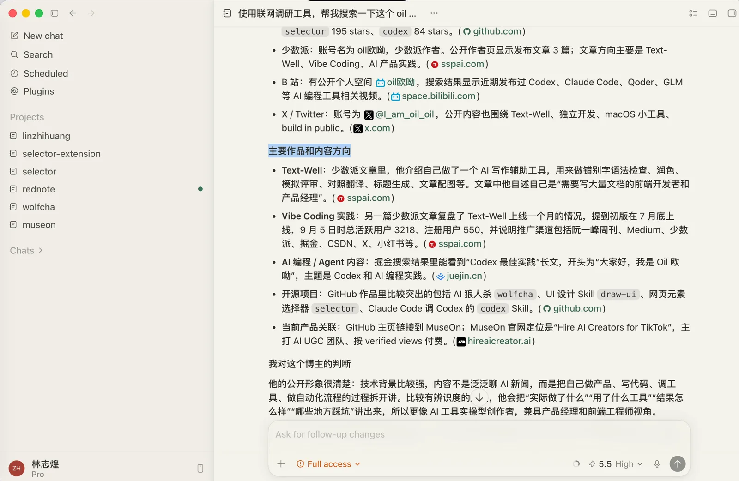Toggle the right sidebar panel icon
This screenshot has width=739, height=481.
click(x=732, y=13)
